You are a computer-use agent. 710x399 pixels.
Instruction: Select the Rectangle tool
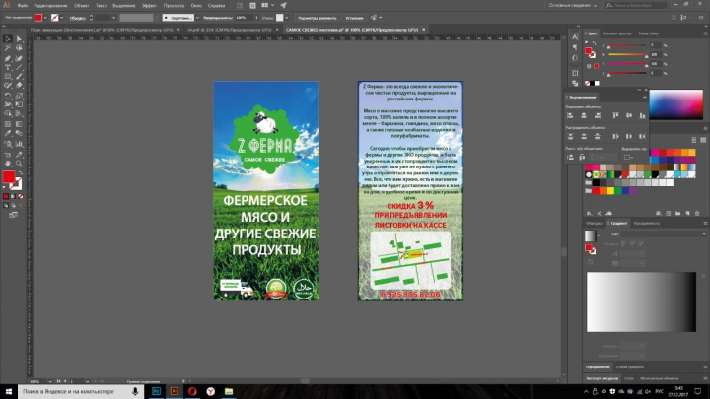click(8, 77)
